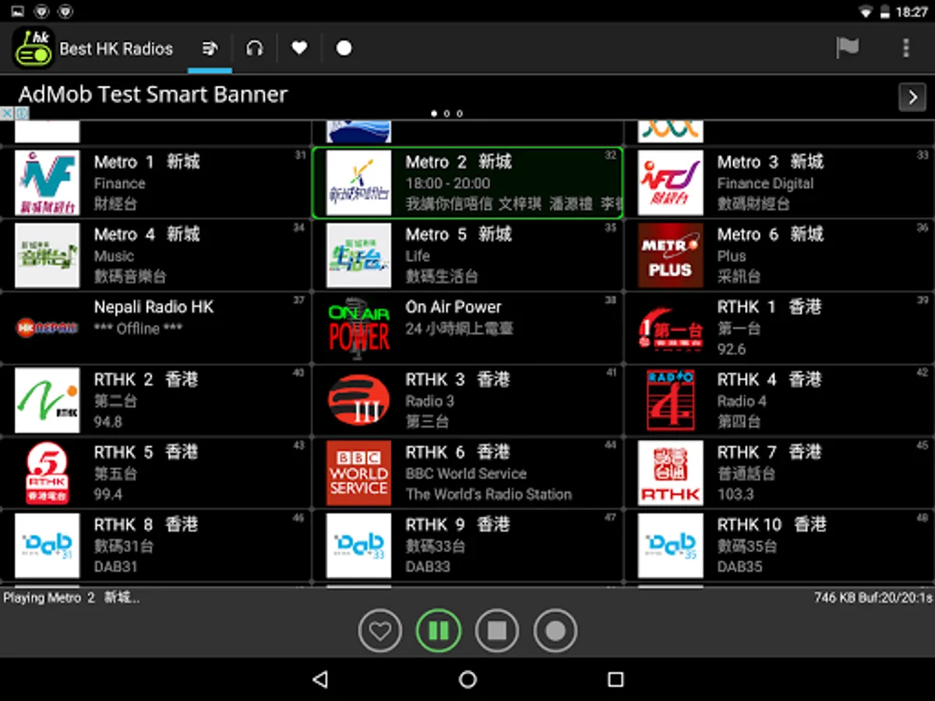This screenshot has height=701, width=935.
Task: Click the 'Metro 3 新城' title
Action: (771, 162)
